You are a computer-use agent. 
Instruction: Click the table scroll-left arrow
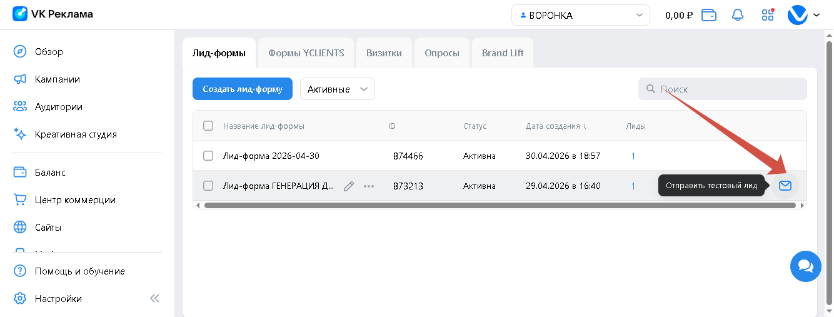(x=198, y=205)
